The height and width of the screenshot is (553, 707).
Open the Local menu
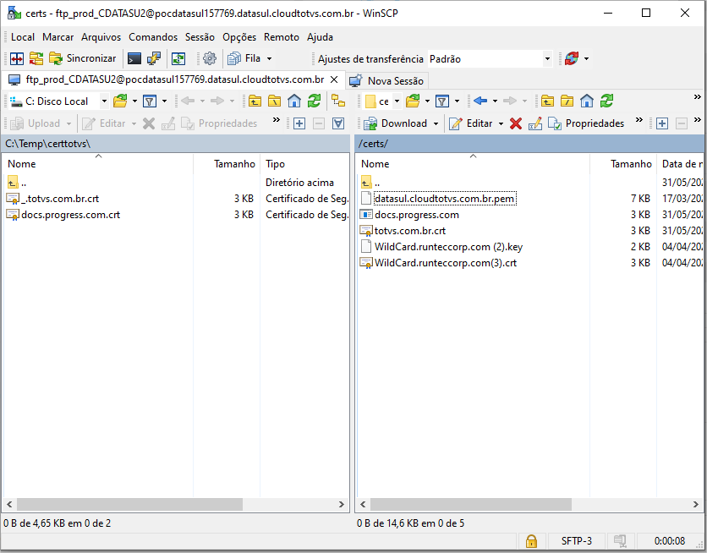23,37
